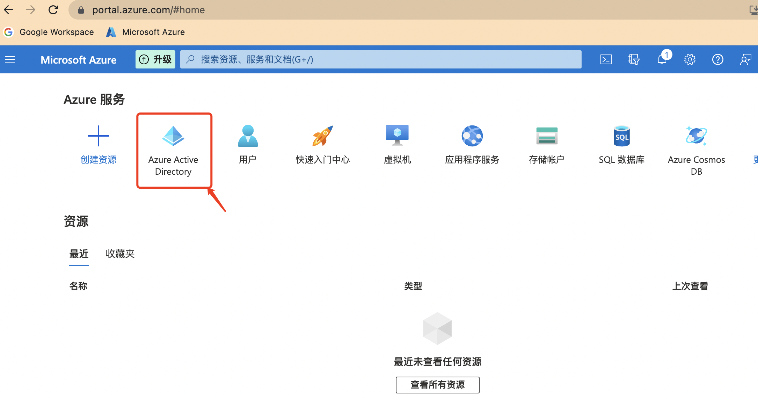Click the 升级 upgrade button

[155, 59]
